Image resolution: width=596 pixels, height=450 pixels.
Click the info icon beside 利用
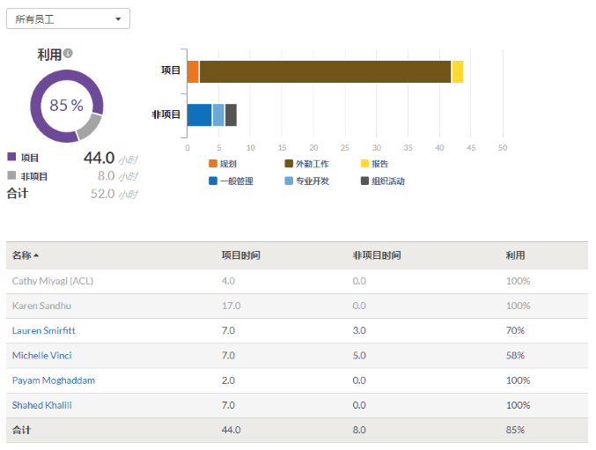click(68, 54)
